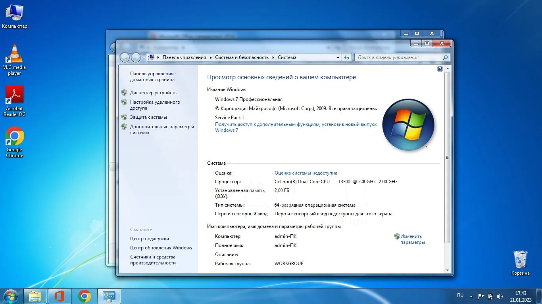Click the refresh button beside the address bar
The height and width of the screenshot is (304, 542).
point(347,57)
